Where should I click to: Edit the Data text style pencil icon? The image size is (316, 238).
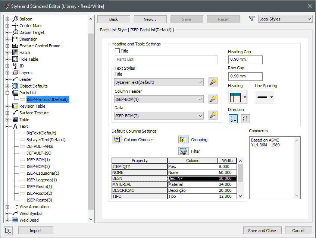[x=213, y=115]
